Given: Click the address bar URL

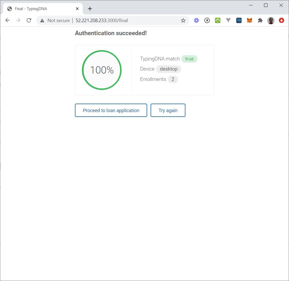Looking at the screenshot, I should tap(102, 20).
